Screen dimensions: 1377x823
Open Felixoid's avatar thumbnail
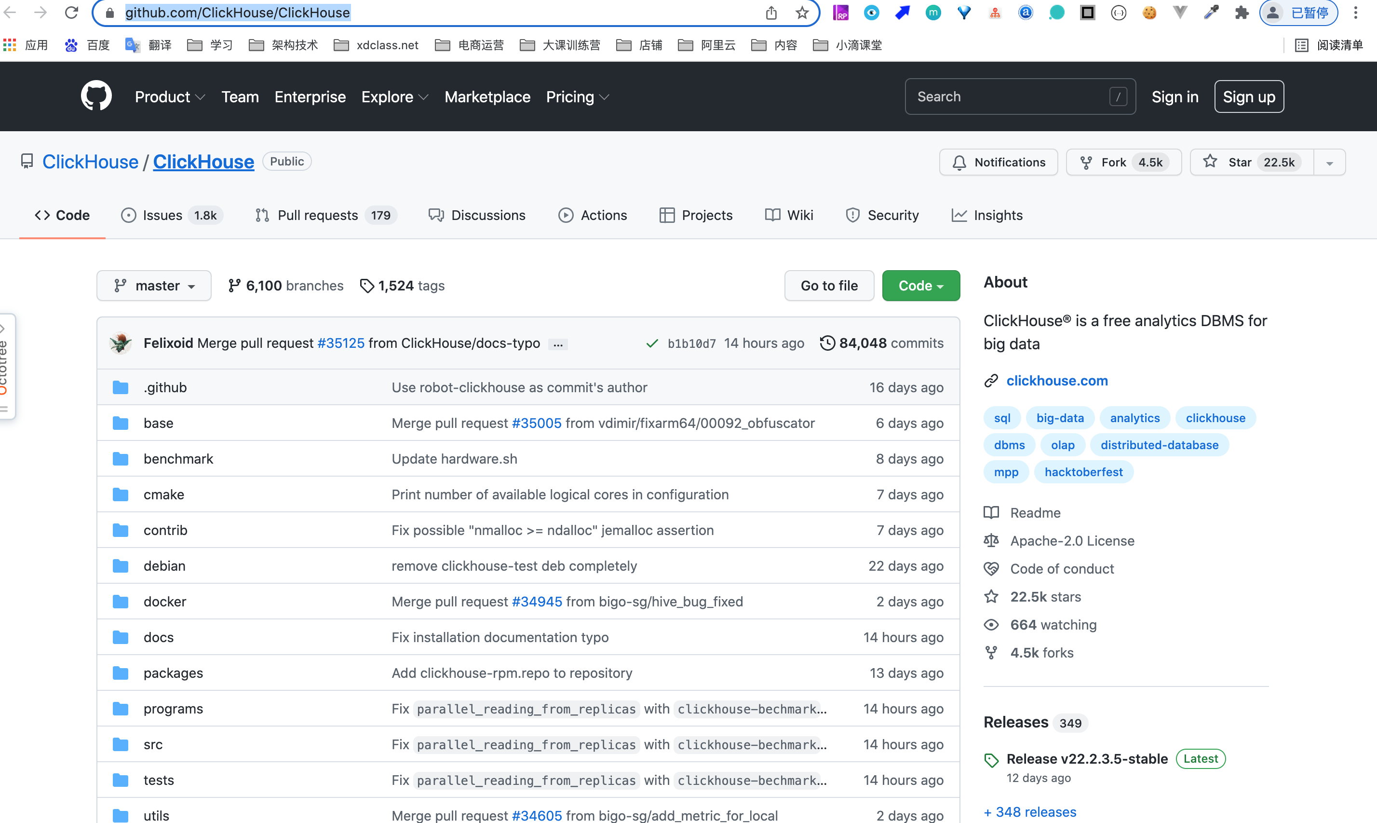tap(120, 343)
